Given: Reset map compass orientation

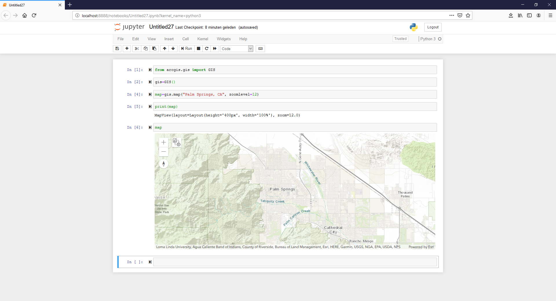Looking at the screenshot, I should pos(164,164).
